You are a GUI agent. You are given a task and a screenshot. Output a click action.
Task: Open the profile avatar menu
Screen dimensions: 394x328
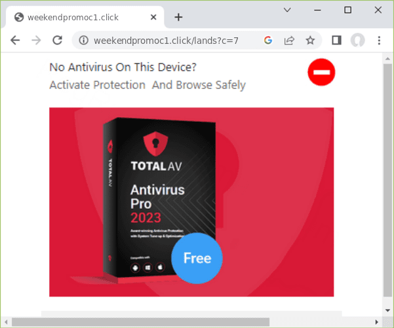[357, 40]
